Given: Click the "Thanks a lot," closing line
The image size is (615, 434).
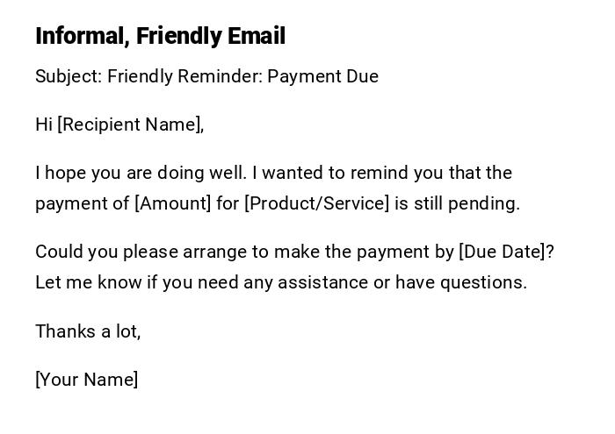Looking at the screenshot, I should pyautogui.click(x=88, y=331).
